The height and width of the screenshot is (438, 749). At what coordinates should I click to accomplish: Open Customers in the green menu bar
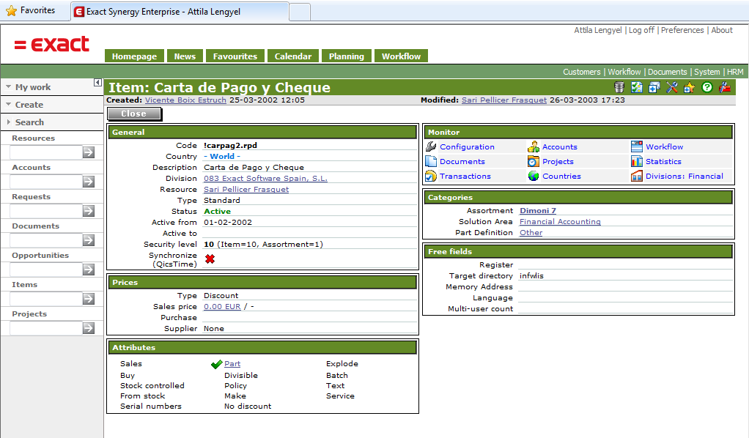(581, 72)
